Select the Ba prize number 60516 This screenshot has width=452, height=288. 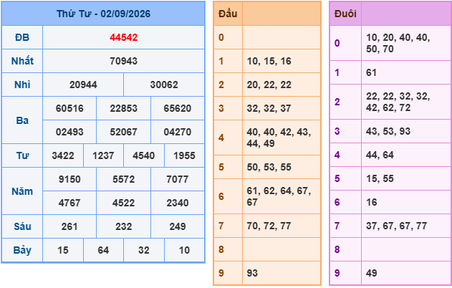pos(69,108)
